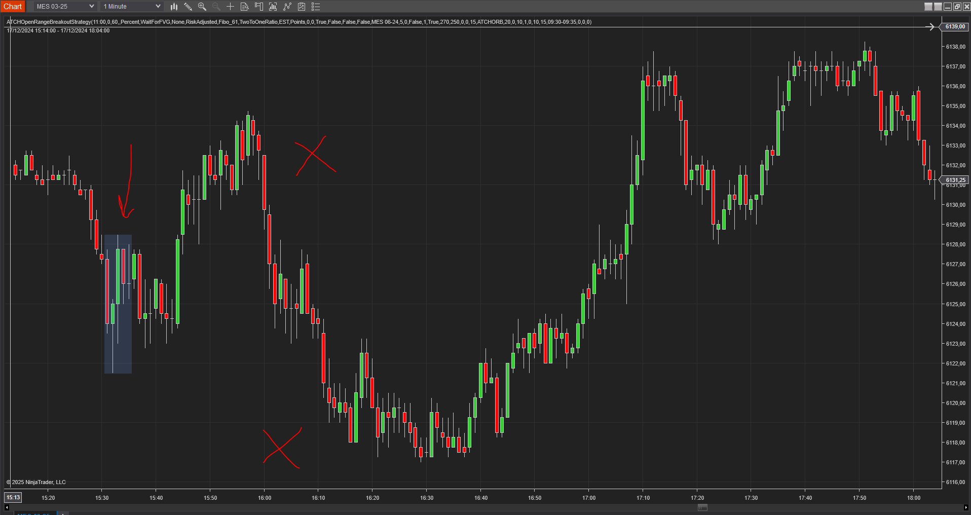Open the data box icon

[244, 7]
